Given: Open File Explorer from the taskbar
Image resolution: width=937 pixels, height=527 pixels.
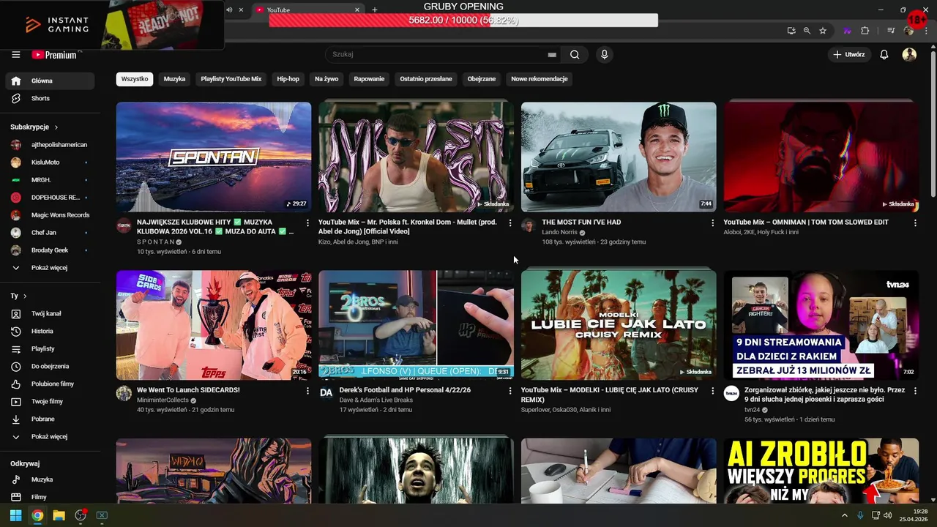Looking at the screenshot, I should pyautogui.click(x=59, y=515).
